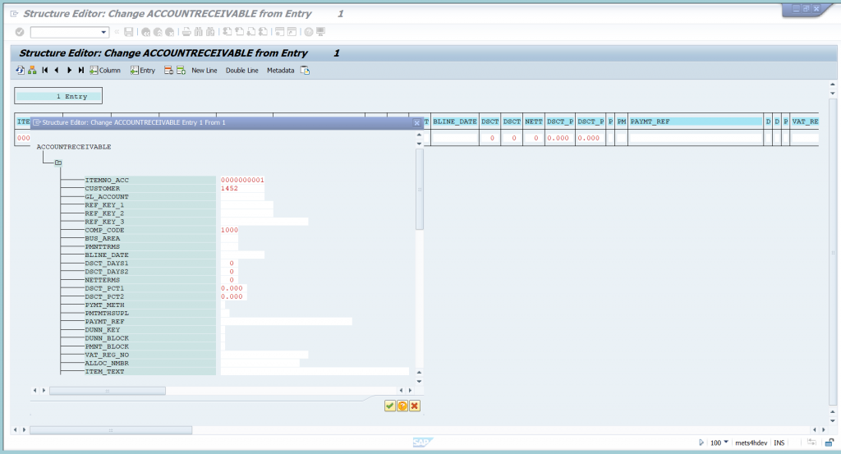
Task: Click the GL_ACCOUNT input field
Action: pos(242,197)
